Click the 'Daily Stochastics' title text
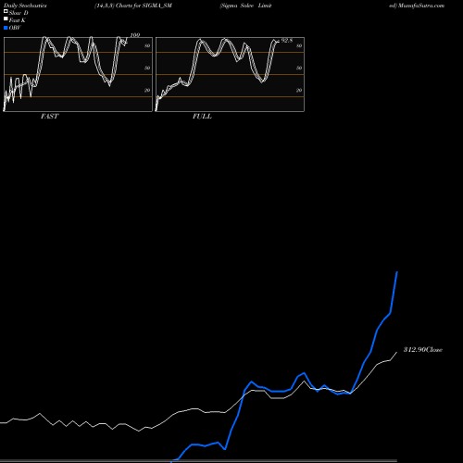The image size is (463, 463). [25, 6]
